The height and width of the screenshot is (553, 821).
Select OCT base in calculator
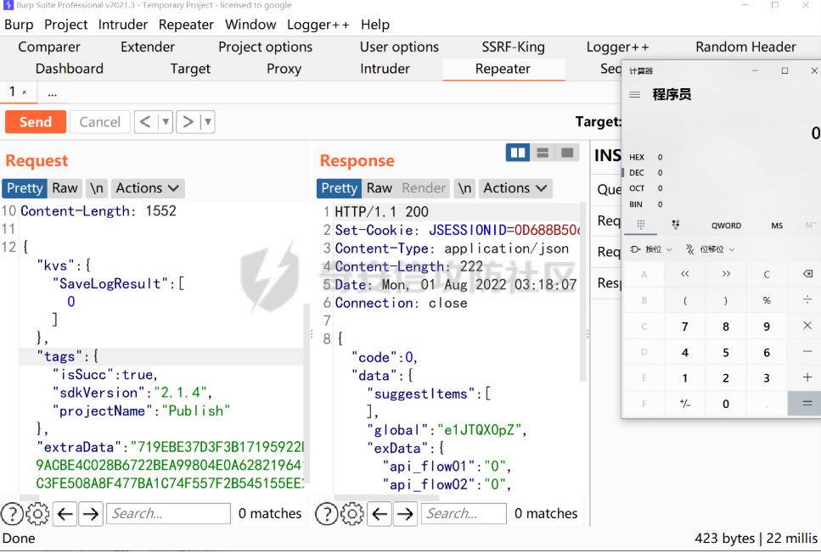pyautogui.click(x=637, y=188)
